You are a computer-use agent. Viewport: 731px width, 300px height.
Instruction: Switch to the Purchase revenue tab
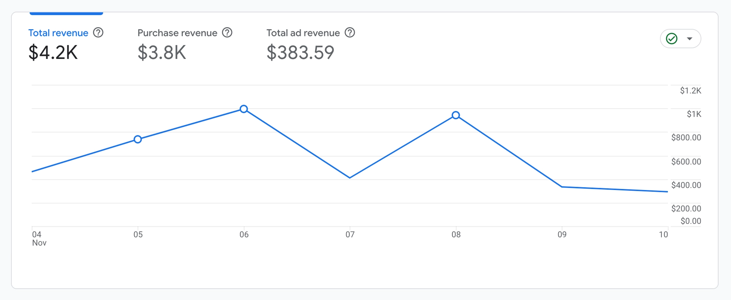point(177,33)
